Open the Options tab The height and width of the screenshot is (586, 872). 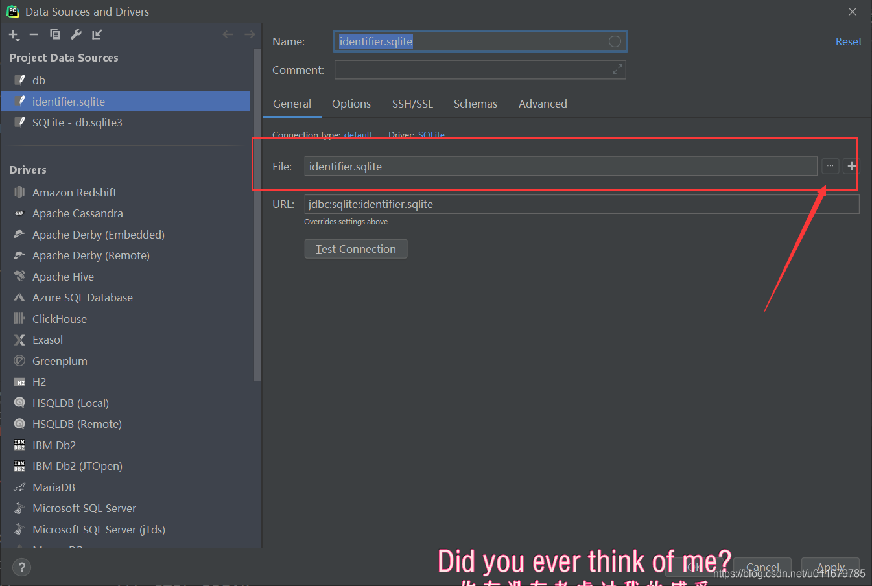(351, 104)
